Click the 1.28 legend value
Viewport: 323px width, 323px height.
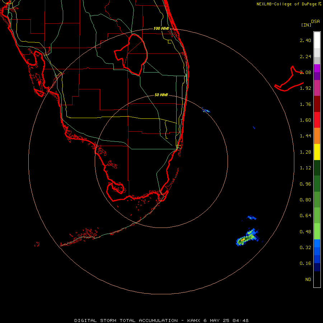click(305, 152)
